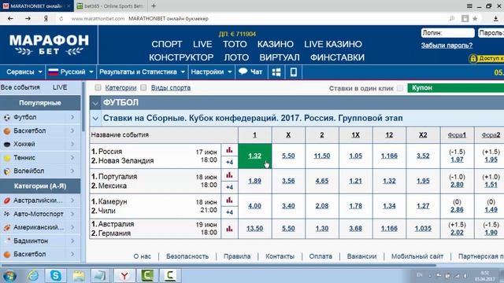Collapse Кубок конфедераций 2017 group

(95, 119)
